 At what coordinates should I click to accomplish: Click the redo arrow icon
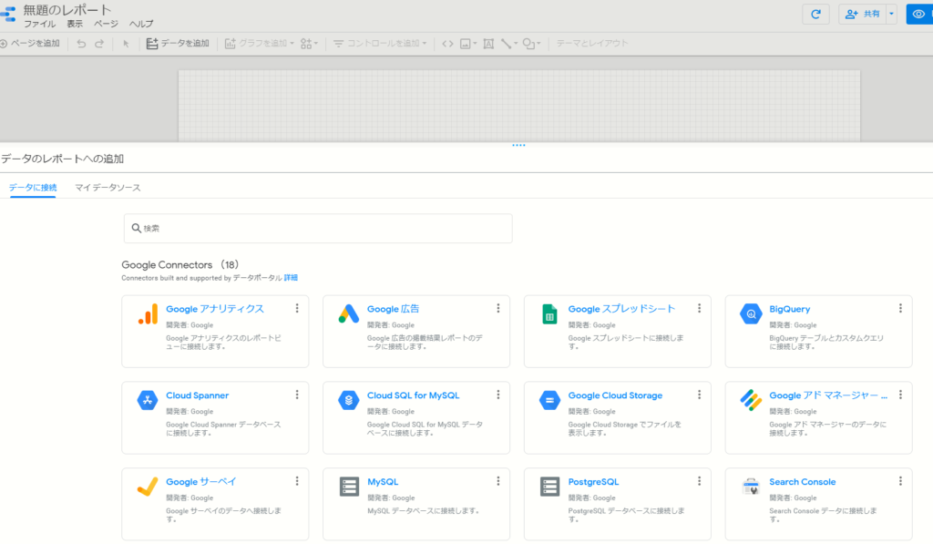pos(99,44)
